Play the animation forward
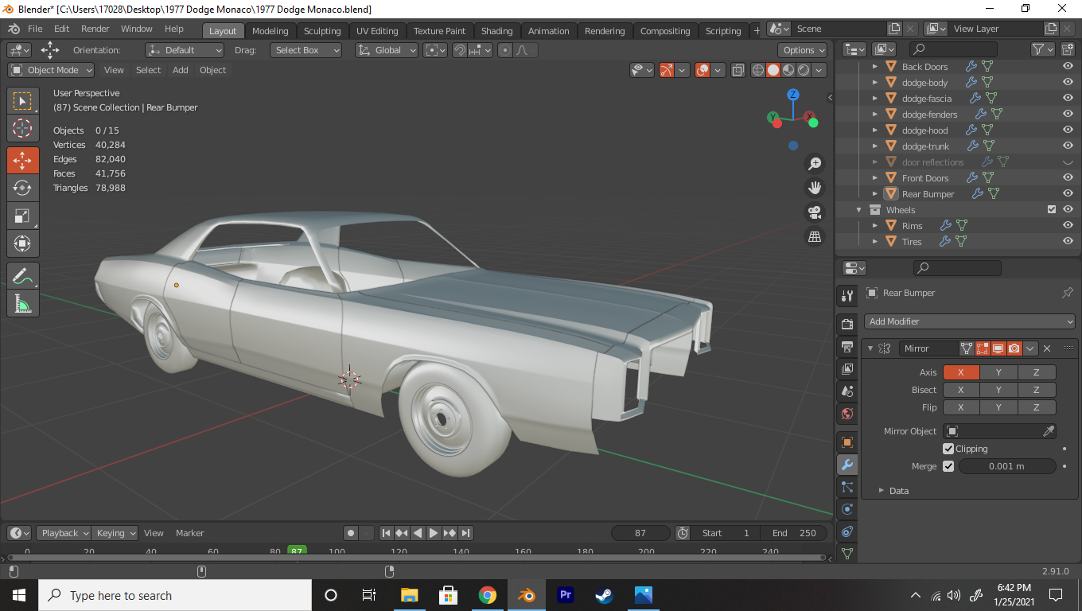Viewport: 1082px width, 611px height. pos(434,533)
